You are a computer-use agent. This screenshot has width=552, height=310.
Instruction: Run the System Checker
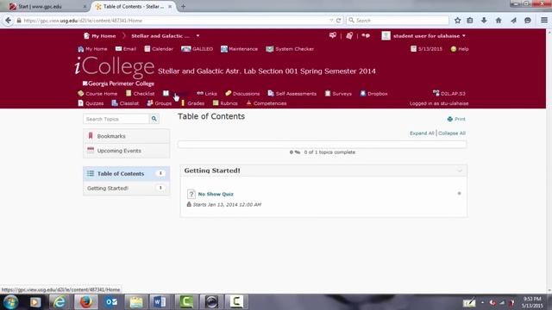point(290,49)
